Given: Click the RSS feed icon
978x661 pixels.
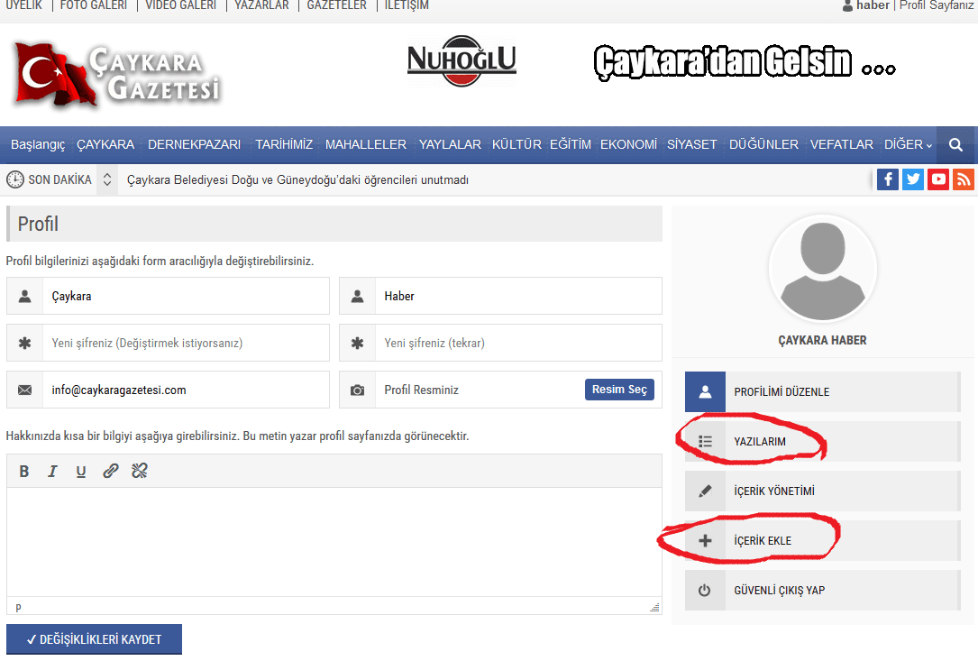Looking at the screenshot, I should click(x=964, y=179).
